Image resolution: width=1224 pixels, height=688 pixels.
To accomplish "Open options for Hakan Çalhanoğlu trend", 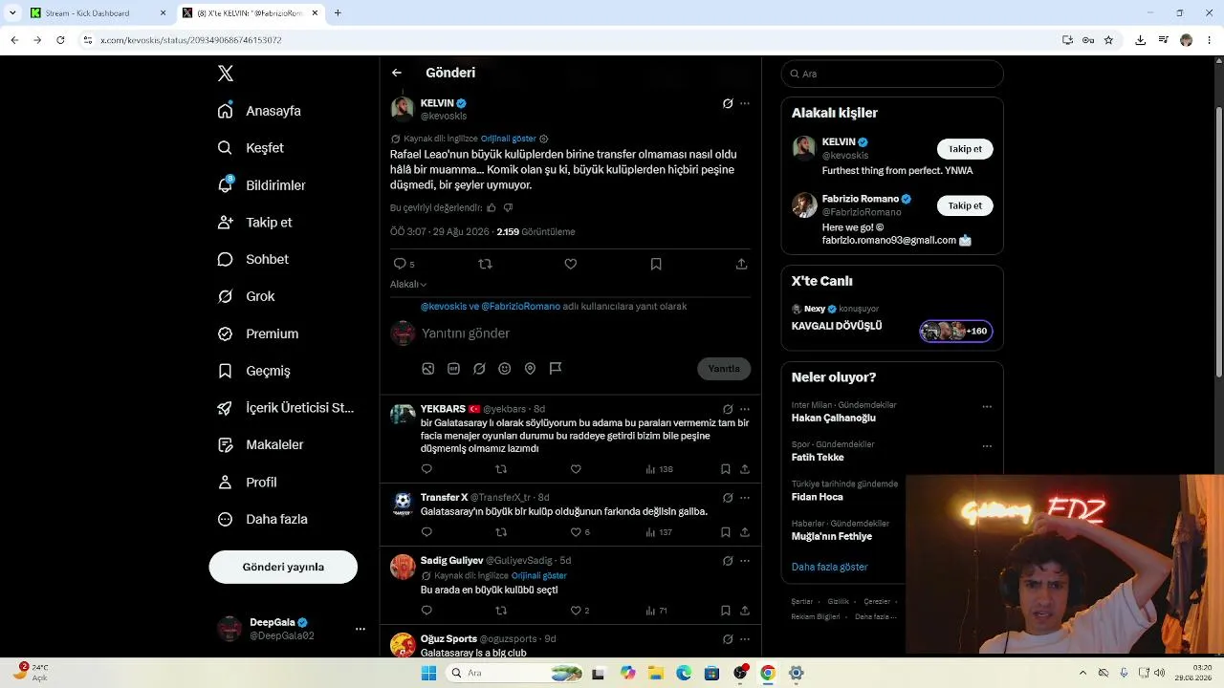I will tap(987, 407).
